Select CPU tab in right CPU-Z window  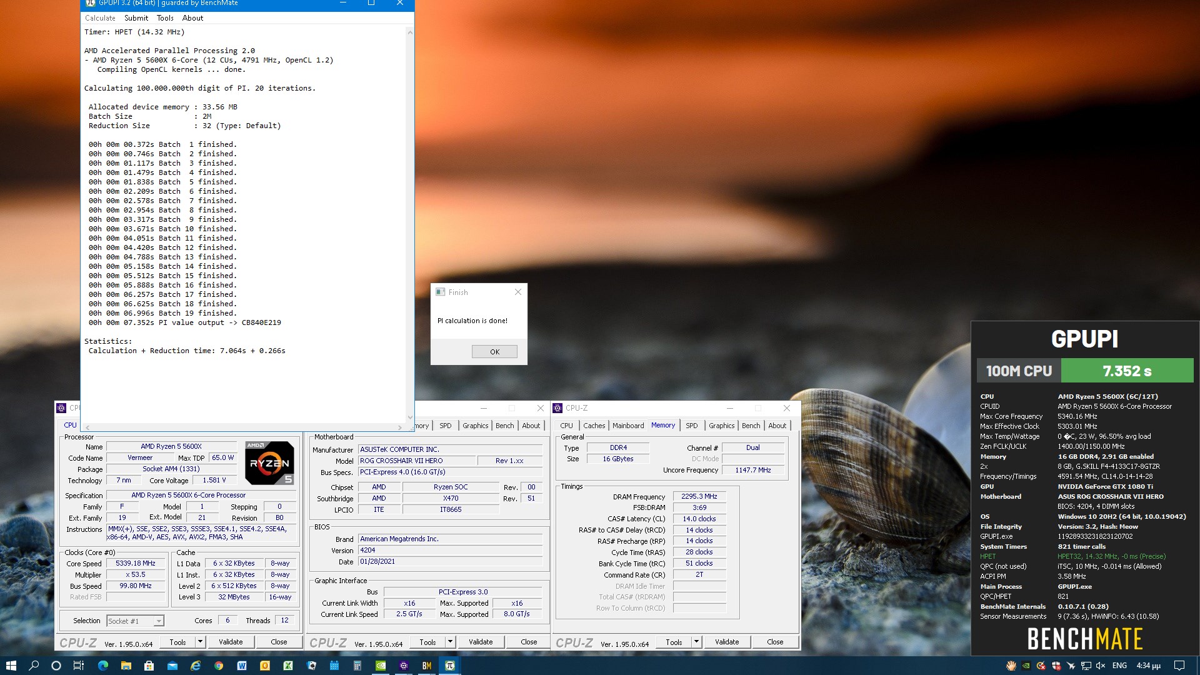[566, 426]
